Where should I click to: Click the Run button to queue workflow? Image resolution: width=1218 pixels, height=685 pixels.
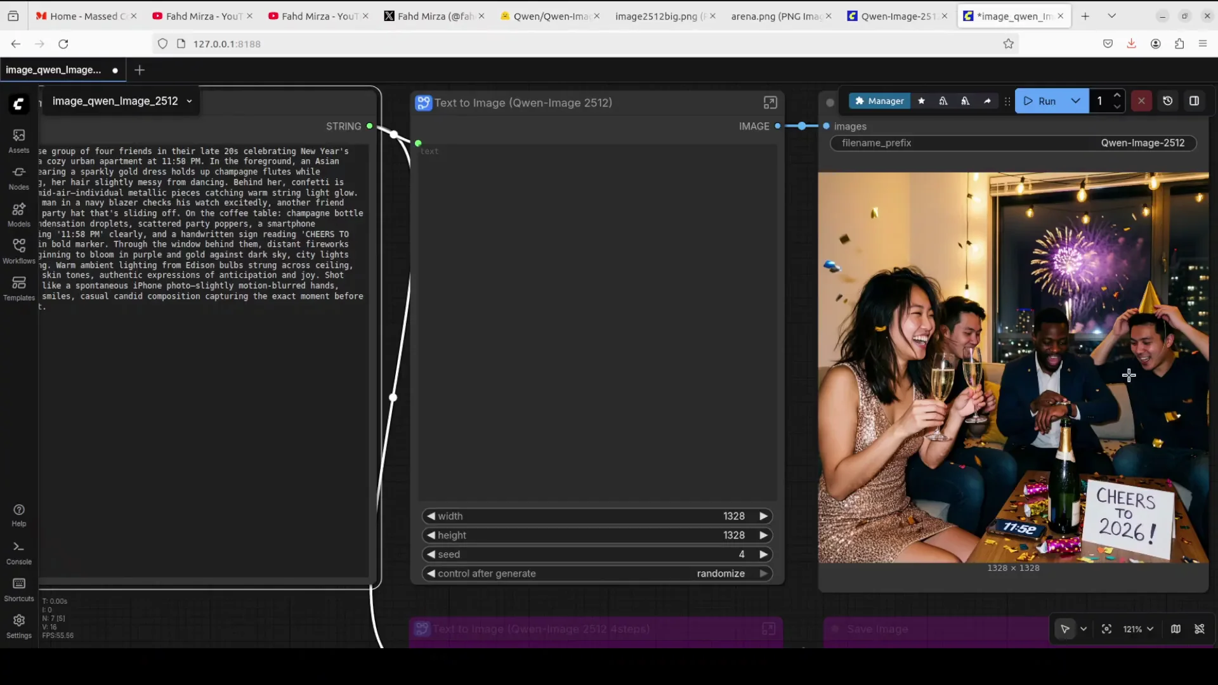coord(1044,101)
